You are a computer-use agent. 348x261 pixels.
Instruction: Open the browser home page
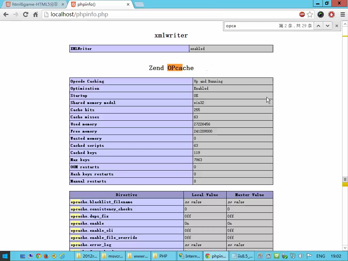pos(35,14)
